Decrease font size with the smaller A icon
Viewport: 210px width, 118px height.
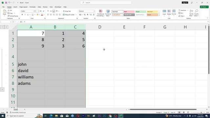(44, 11)
